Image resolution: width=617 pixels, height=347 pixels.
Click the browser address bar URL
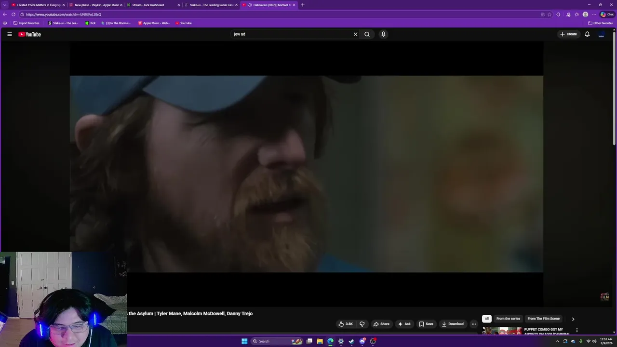click(63, 14)
